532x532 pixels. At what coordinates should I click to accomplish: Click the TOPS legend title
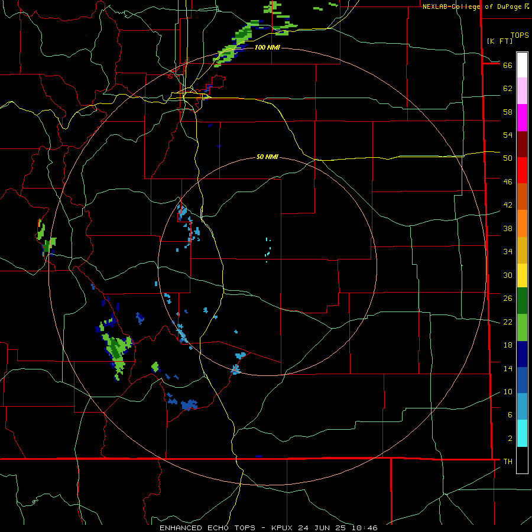pos(520,35)
